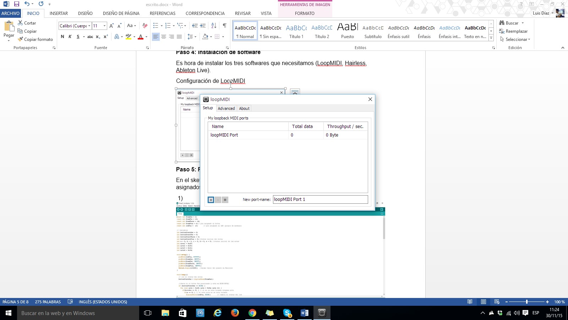Clear all formatting with the eraser icon
The width and height of the screenshot is (568, 320).
pos(145,26)
